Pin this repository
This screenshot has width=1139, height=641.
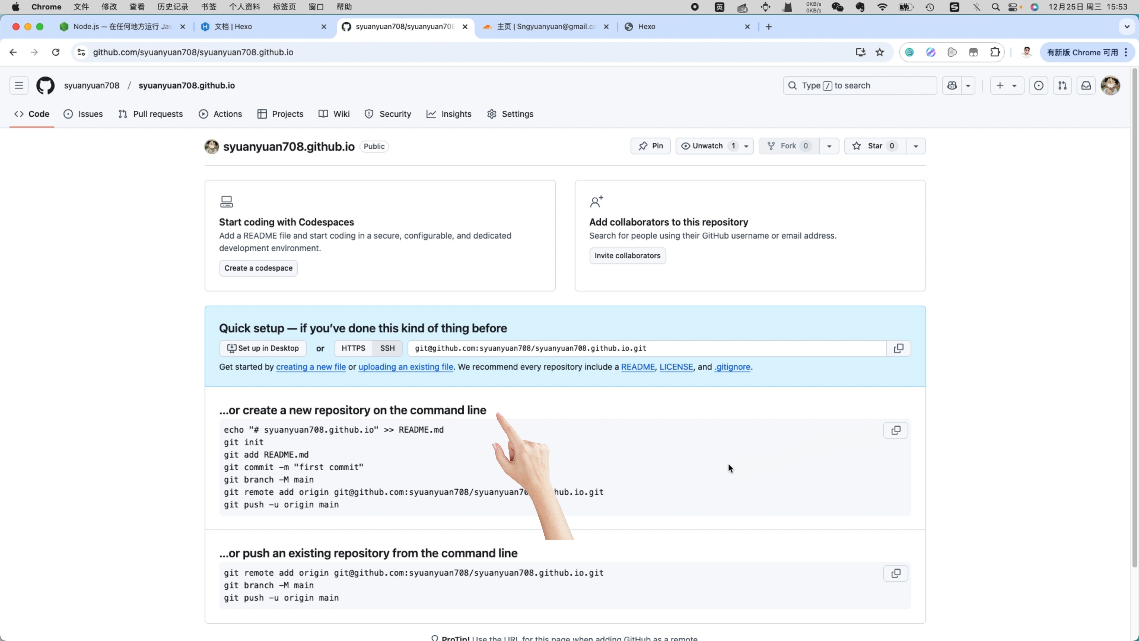(x=650, y=146)
